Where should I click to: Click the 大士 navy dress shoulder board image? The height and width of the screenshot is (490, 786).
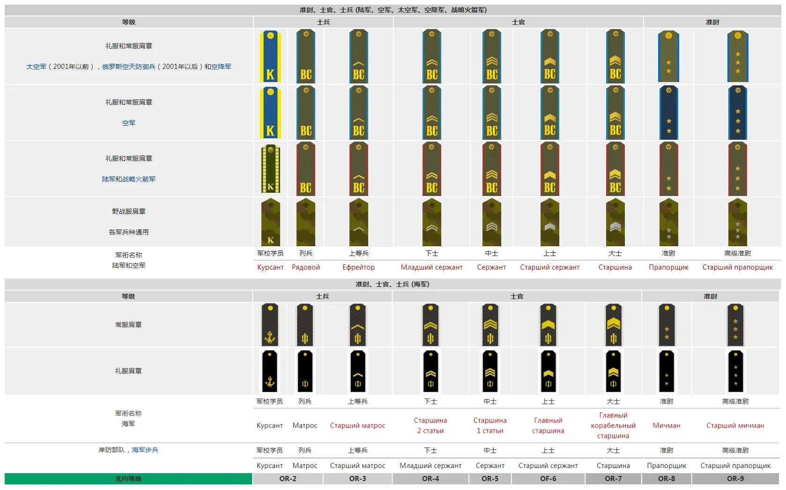[614, 370]
